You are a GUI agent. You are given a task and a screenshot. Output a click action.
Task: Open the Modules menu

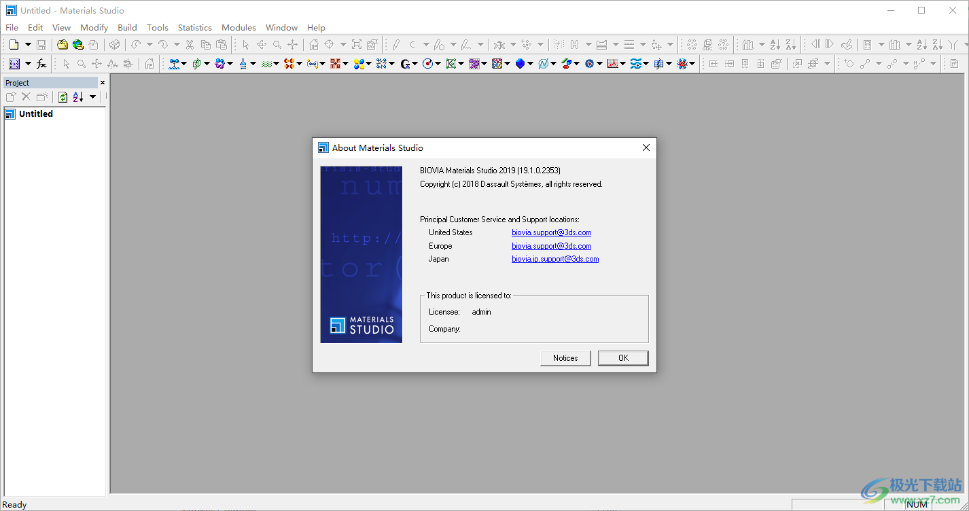(239, 27)
